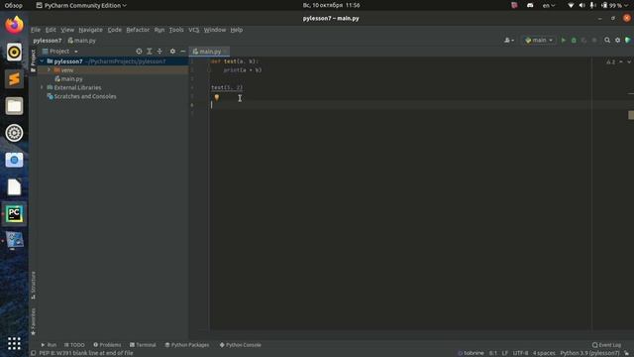Click Python 3.9 (pylesson7) interpreter widget
Screen dimensions: 634x357
tap(589, 353)
